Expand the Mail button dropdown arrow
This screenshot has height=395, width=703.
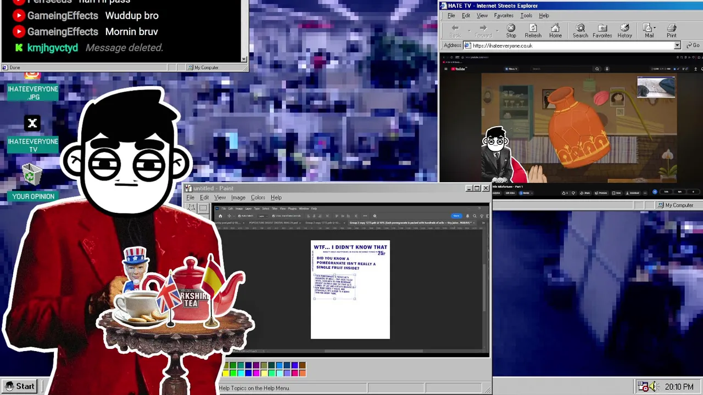click(x=655, y=27)
